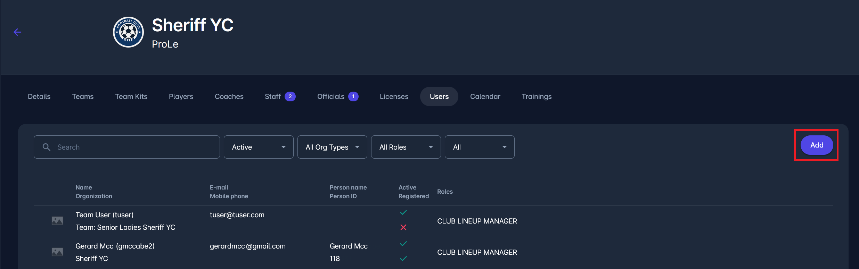Click the search magnifier icon
Image resolution: width=859 pixels, height=269 pixels.
point(47,147)
